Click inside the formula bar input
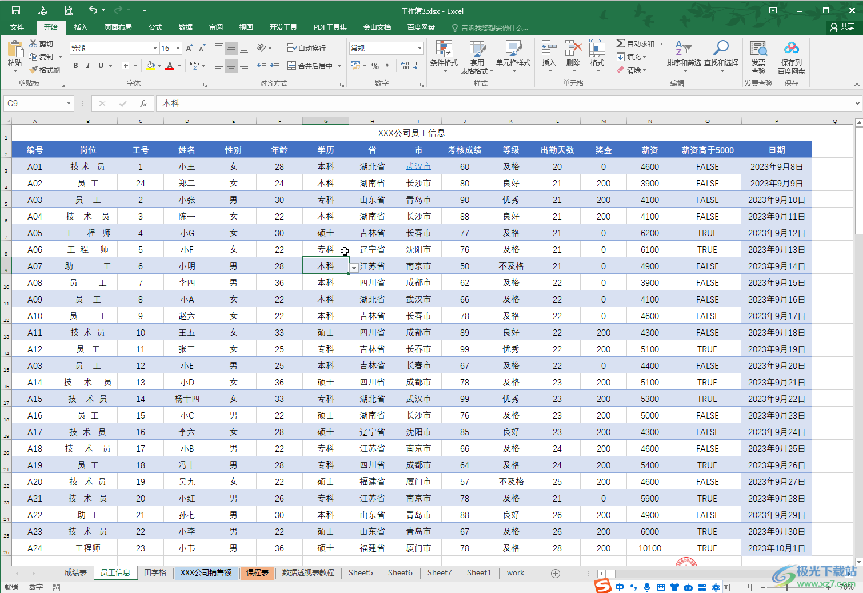863x593 pixels. coord(503,104)
